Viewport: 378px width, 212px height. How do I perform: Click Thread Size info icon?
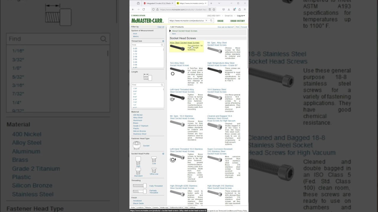(x=163, y=41)
